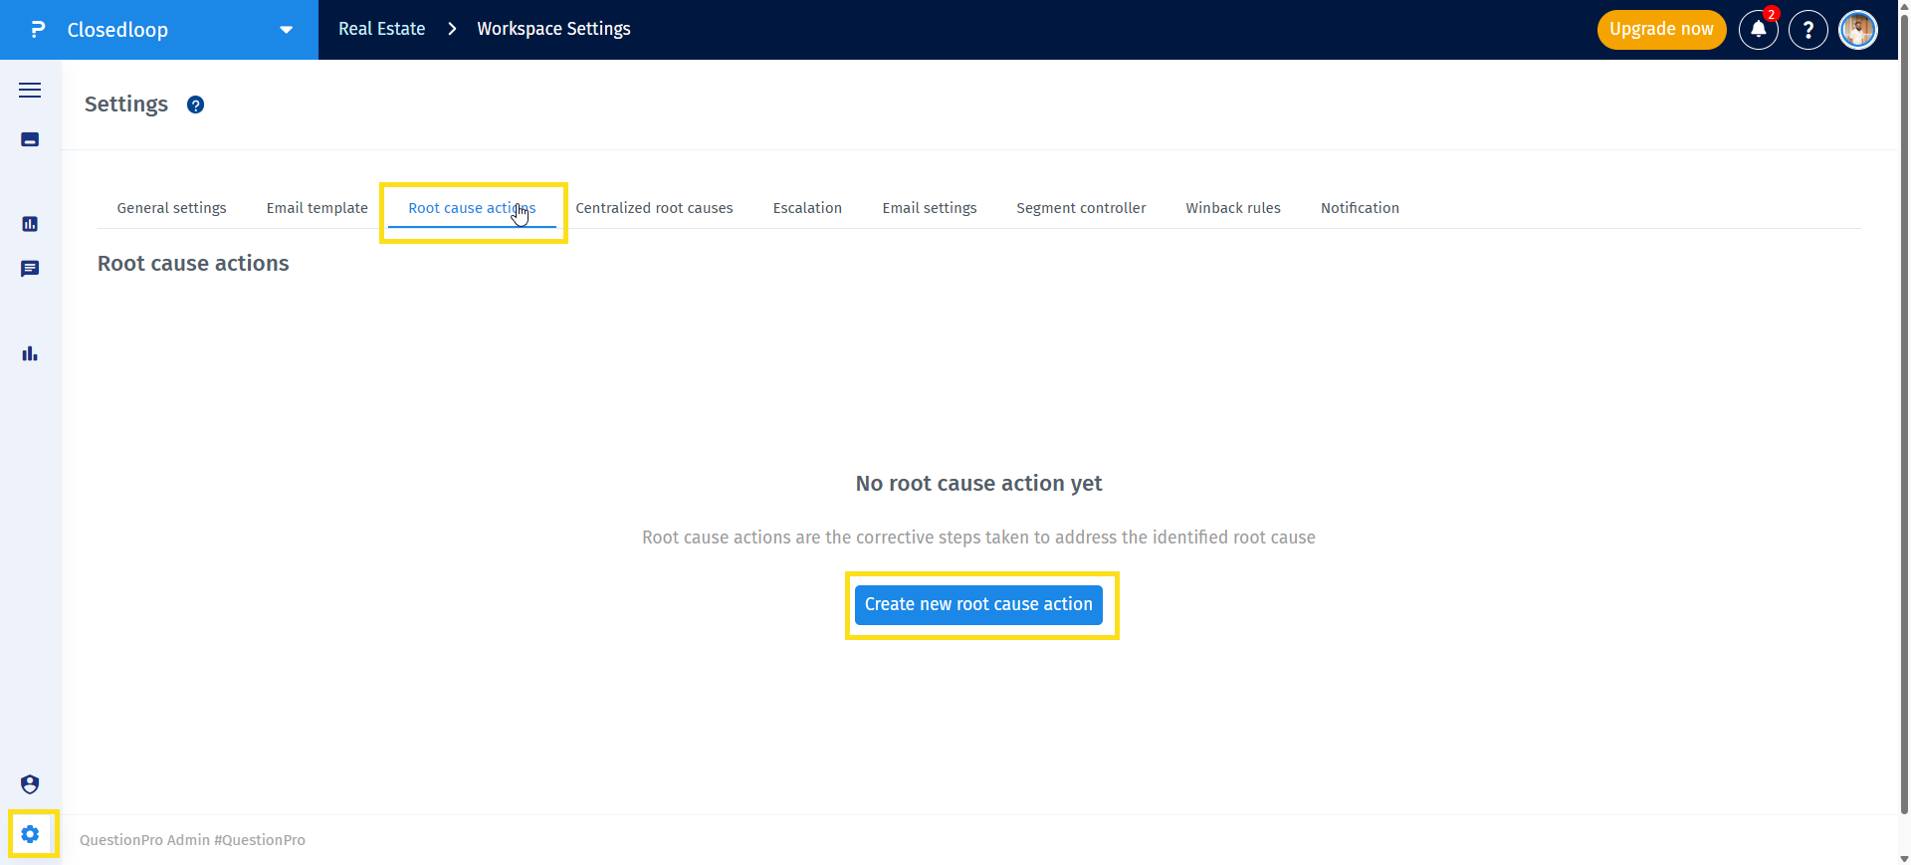This screenshot has height=865, width=1911.
Task: Click the scrollbar down arrow
Action: (x=1904, y=858)
